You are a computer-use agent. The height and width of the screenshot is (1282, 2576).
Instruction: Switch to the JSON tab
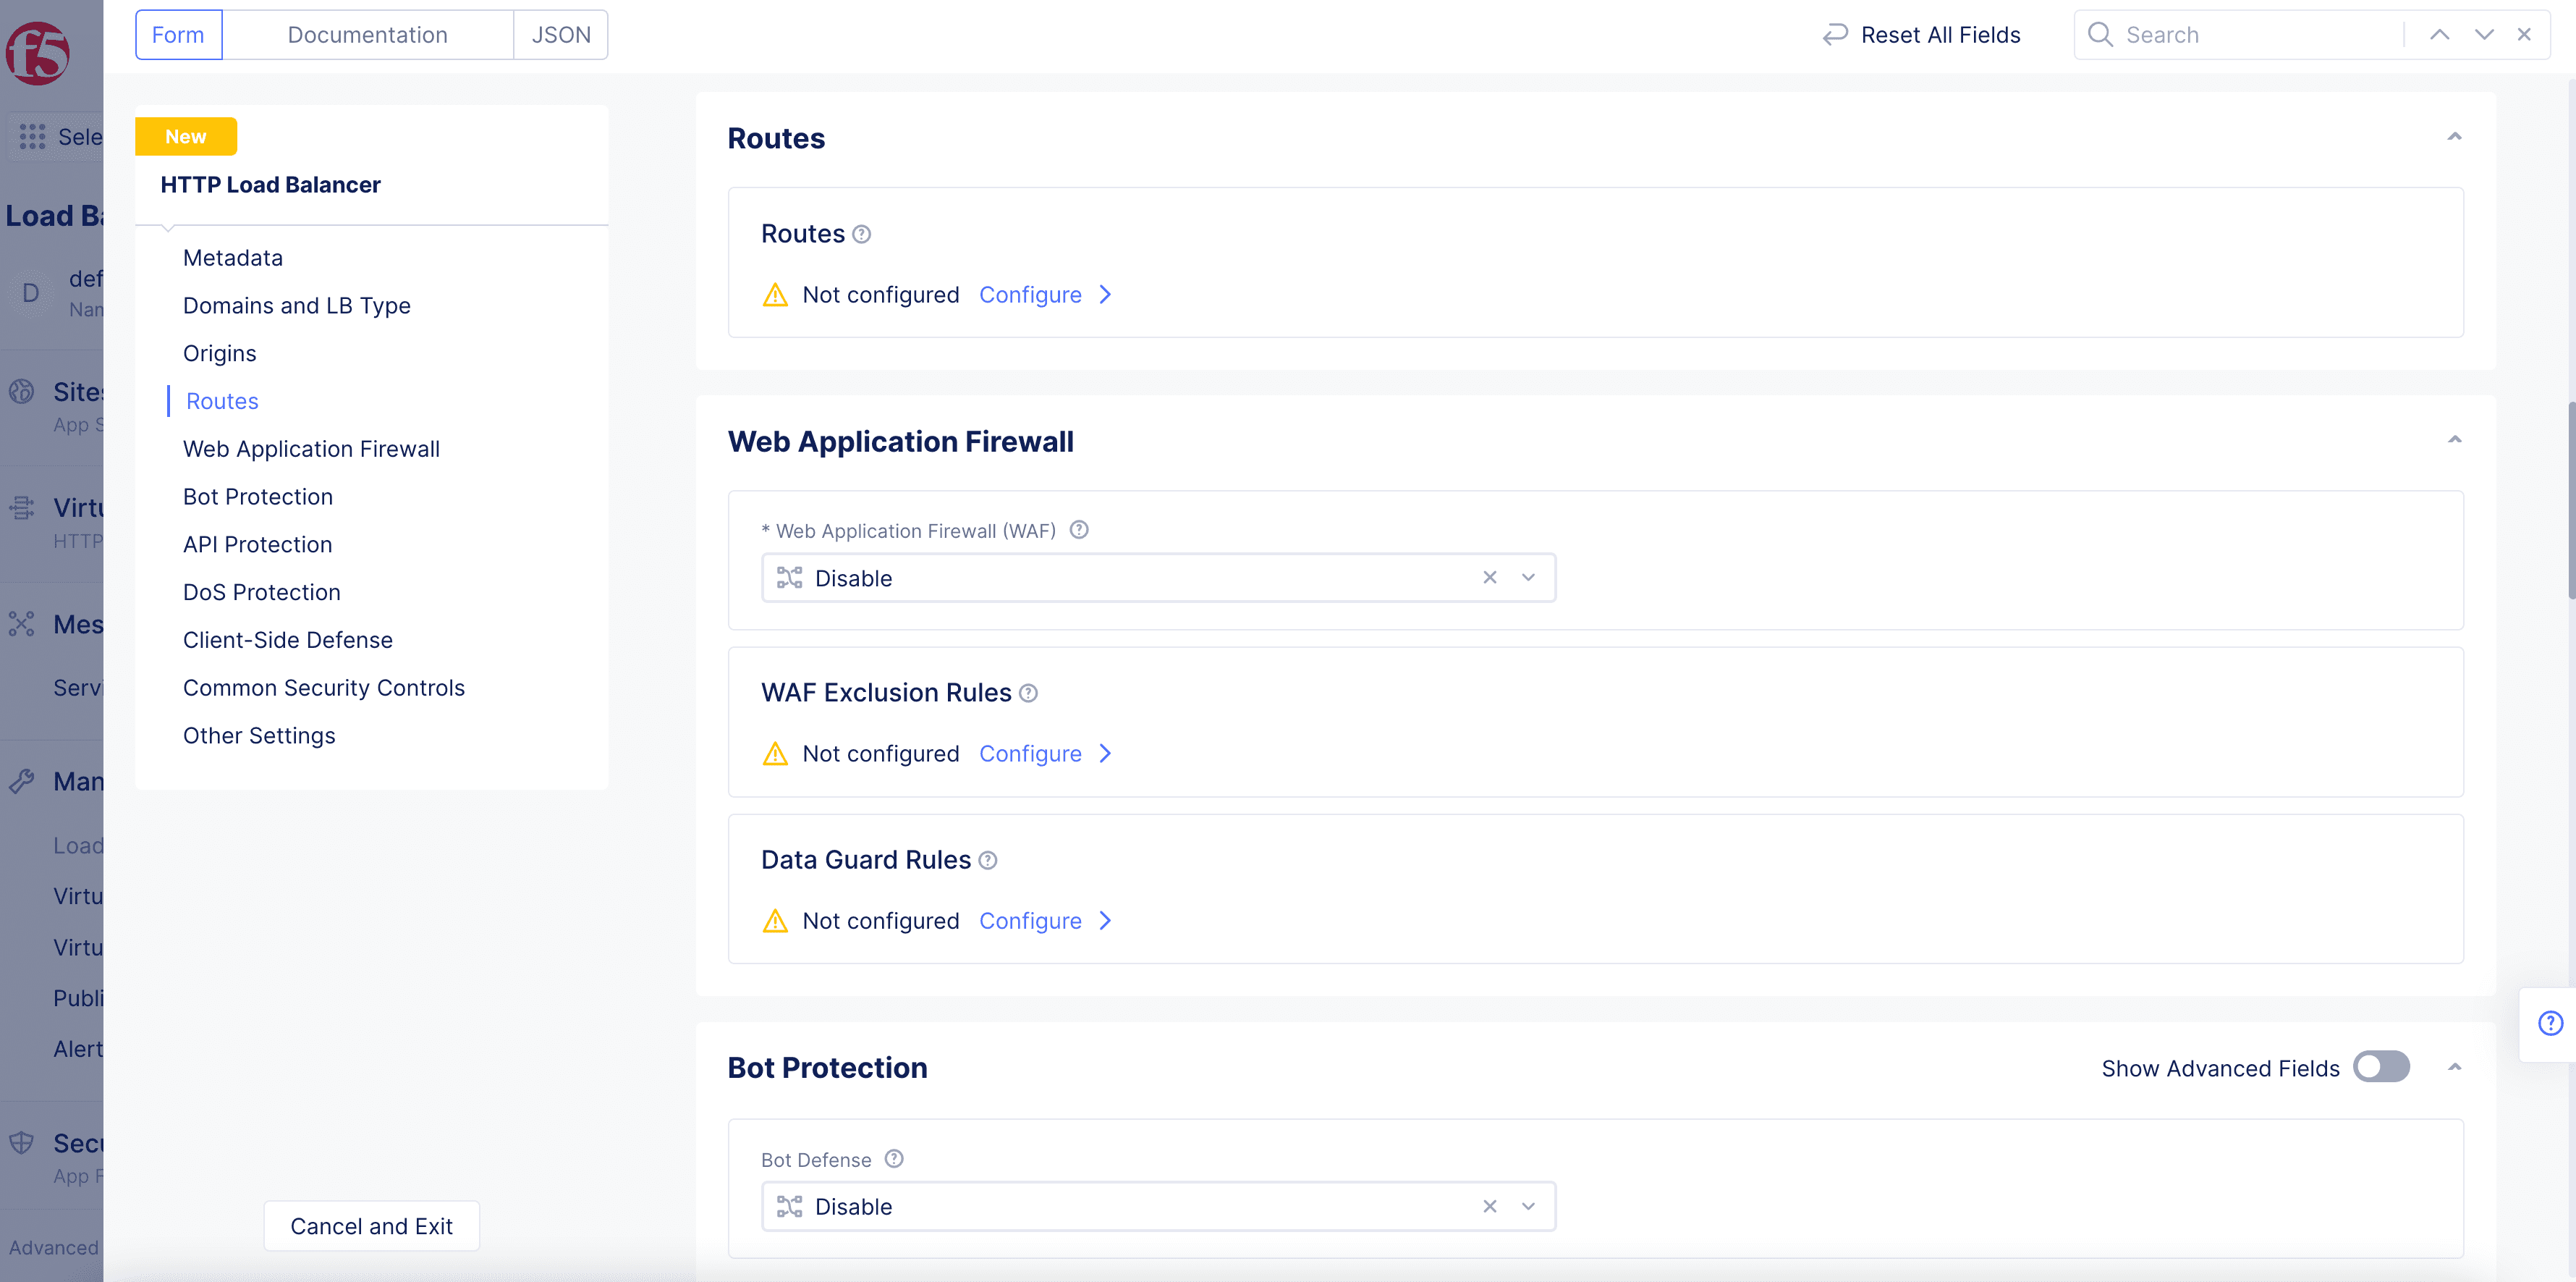pos(561,35)
